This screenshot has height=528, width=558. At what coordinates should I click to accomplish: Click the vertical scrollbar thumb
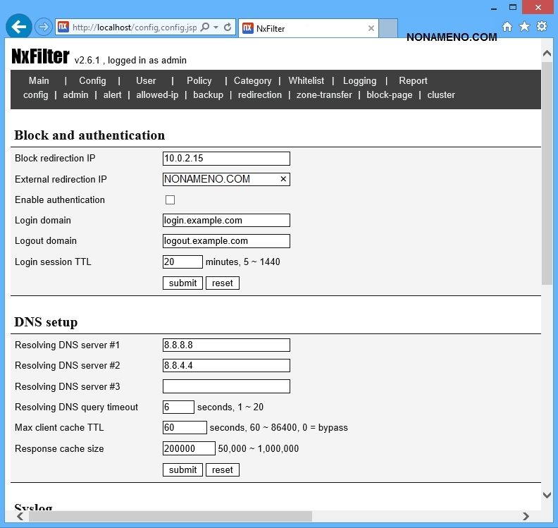(x=547, y=173)
